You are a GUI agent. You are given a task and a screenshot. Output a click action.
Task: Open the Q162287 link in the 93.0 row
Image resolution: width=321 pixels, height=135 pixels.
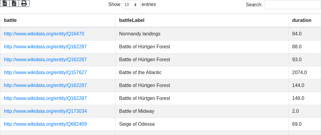pyautogui.click(x=45, y=60)
